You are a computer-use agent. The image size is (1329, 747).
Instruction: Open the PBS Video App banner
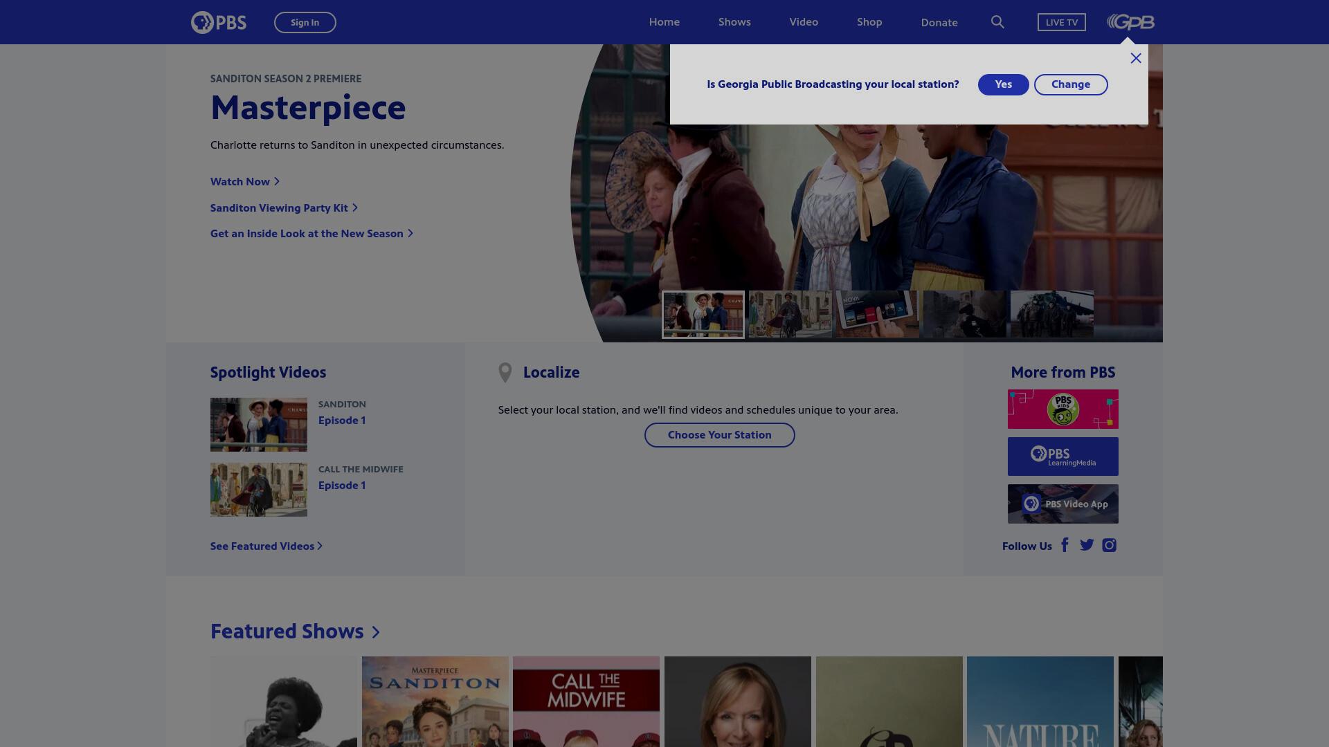[x=1063, y=504]
